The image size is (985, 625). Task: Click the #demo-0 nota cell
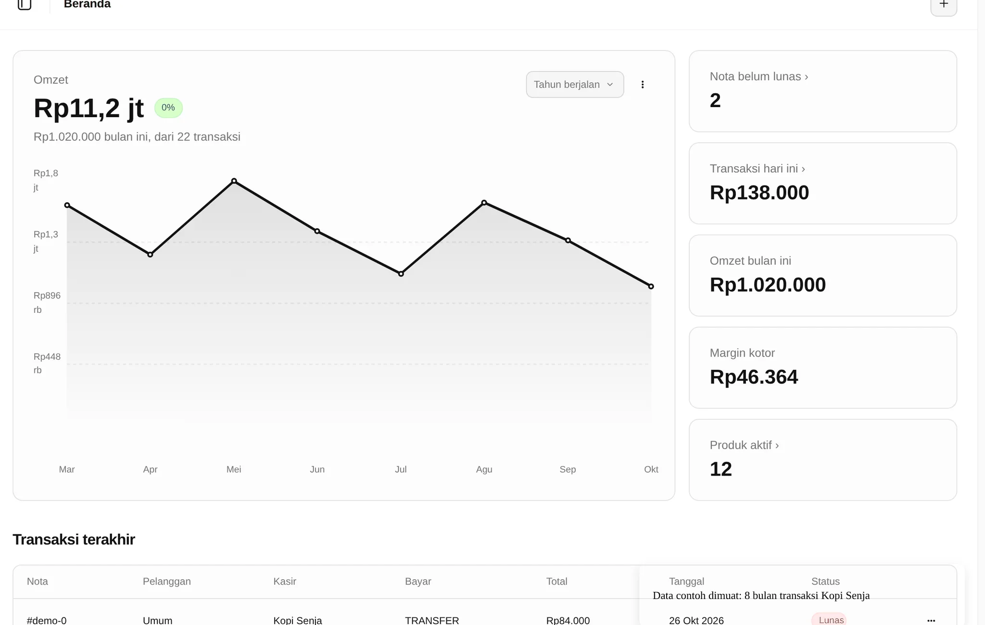[47, 620]
